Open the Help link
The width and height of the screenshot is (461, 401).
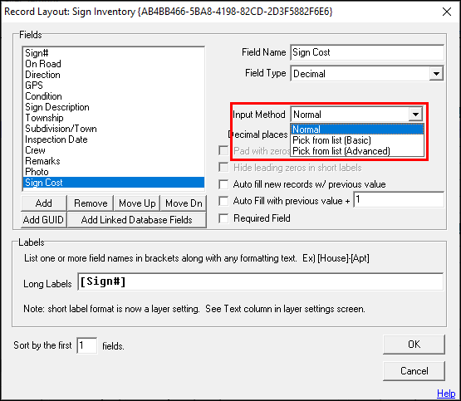tap(446, 393)
